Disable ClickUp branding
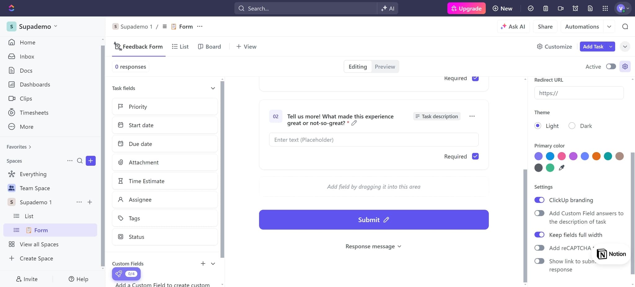 pyautogui.click(x=540, y=200)
